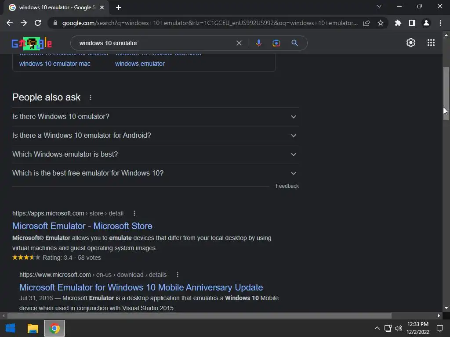
Task: Expand 'Which is the best free emulator' question
Action: pos(155,173)
